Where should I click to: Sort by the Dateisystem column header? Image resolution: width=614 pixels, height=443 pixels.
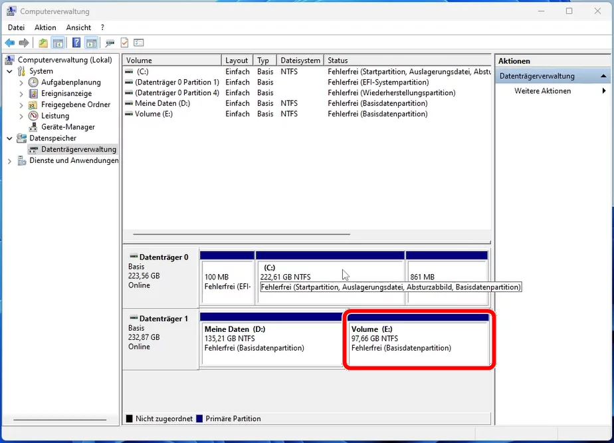300,61
